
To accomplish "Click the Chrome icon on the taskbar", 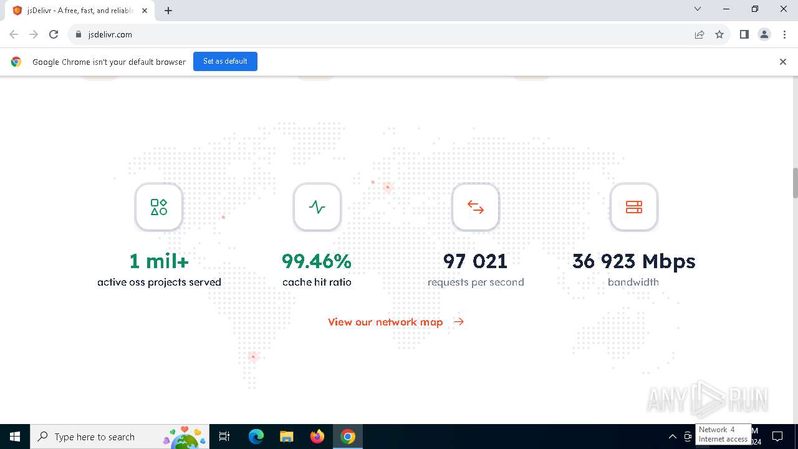I will pos(348,437).
